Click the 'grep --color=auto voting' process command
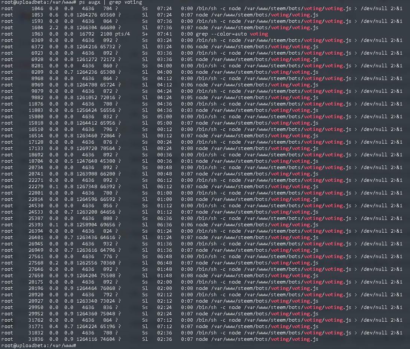 pos(232,34)
